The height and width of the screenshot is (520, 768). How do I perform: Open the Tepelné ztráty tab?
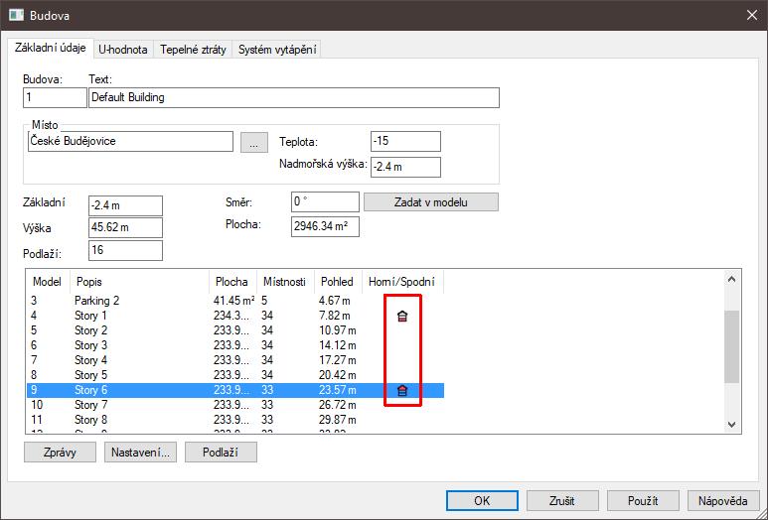(x=193, y=50)
